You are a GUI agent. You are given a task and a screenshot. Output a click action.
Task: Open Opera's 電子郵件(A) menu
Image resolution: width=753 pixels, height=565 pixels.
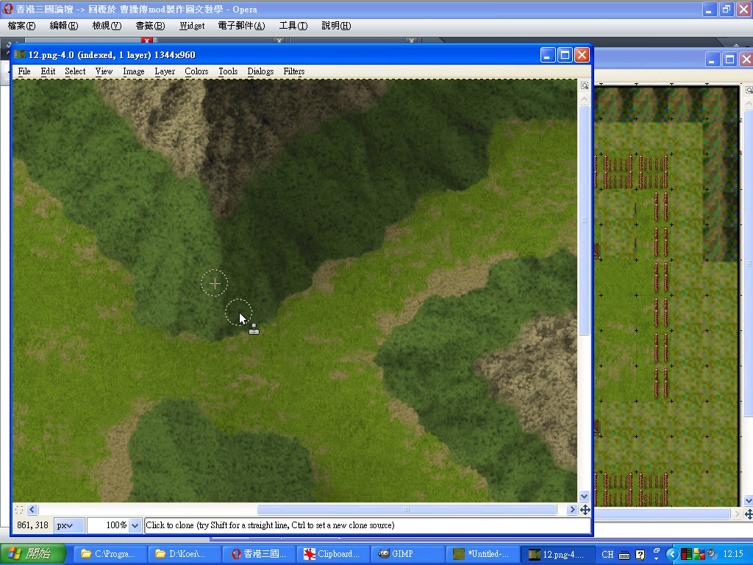pyautogui.click(x=241, y=26)
